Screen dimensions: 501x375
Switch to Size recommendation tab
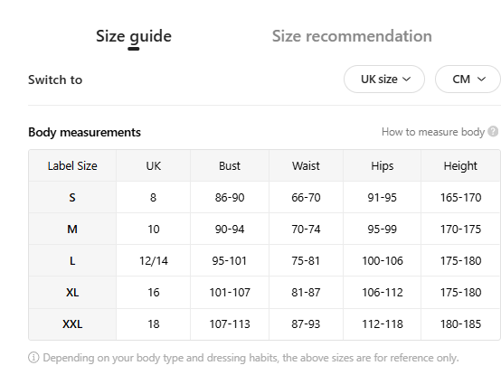click(352, 36)
